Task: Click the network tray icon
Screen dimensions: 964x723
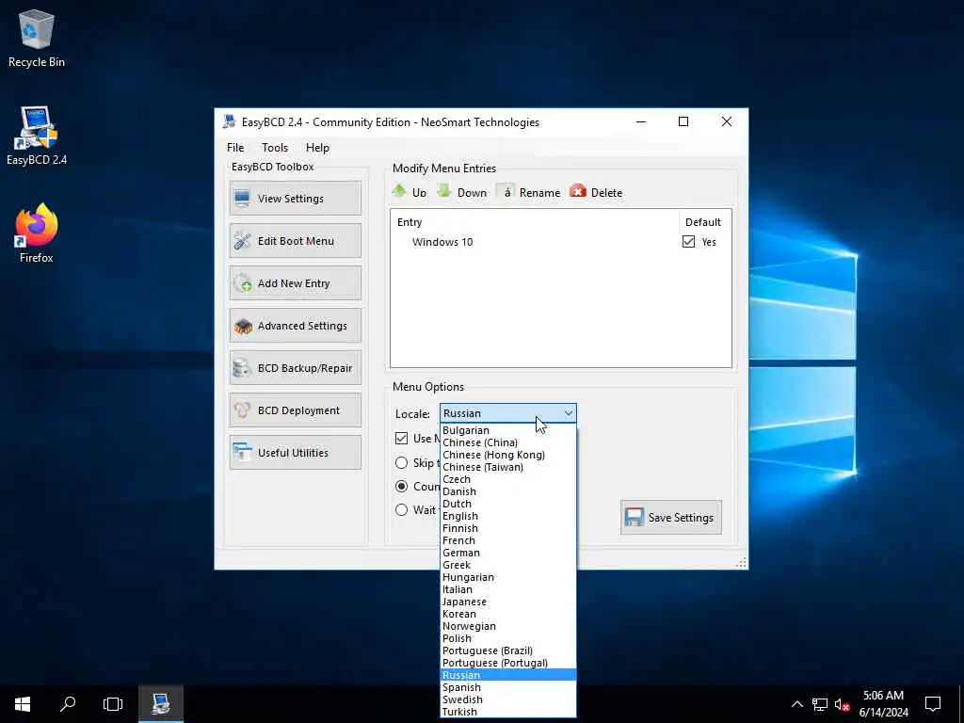Action: point(820,704)
